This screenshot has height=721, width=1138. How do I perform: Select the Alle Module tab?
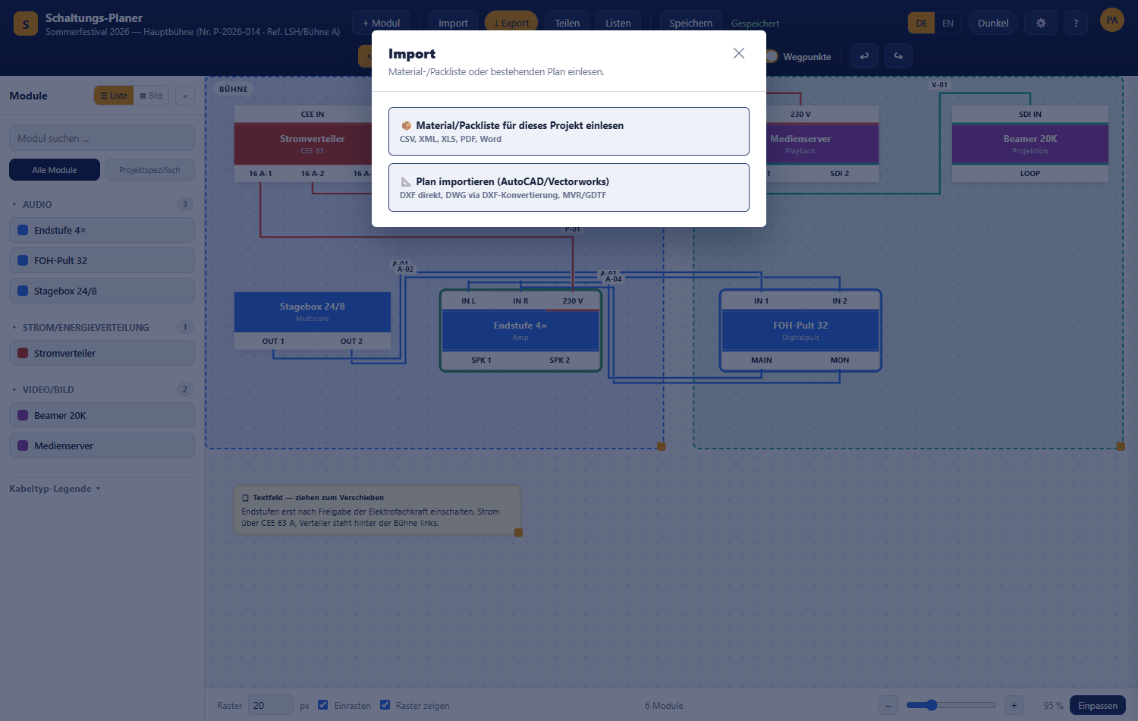(x=55, y=170)
